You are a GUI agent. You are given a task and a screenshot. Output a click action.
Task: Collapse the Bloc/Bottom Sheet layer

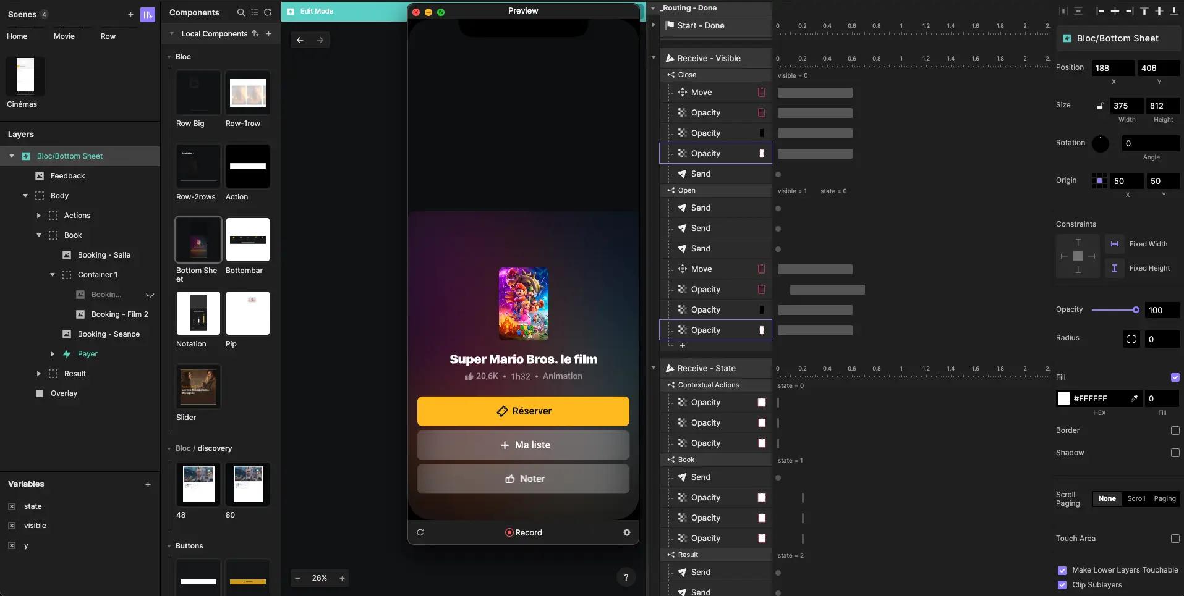point(12,156)
